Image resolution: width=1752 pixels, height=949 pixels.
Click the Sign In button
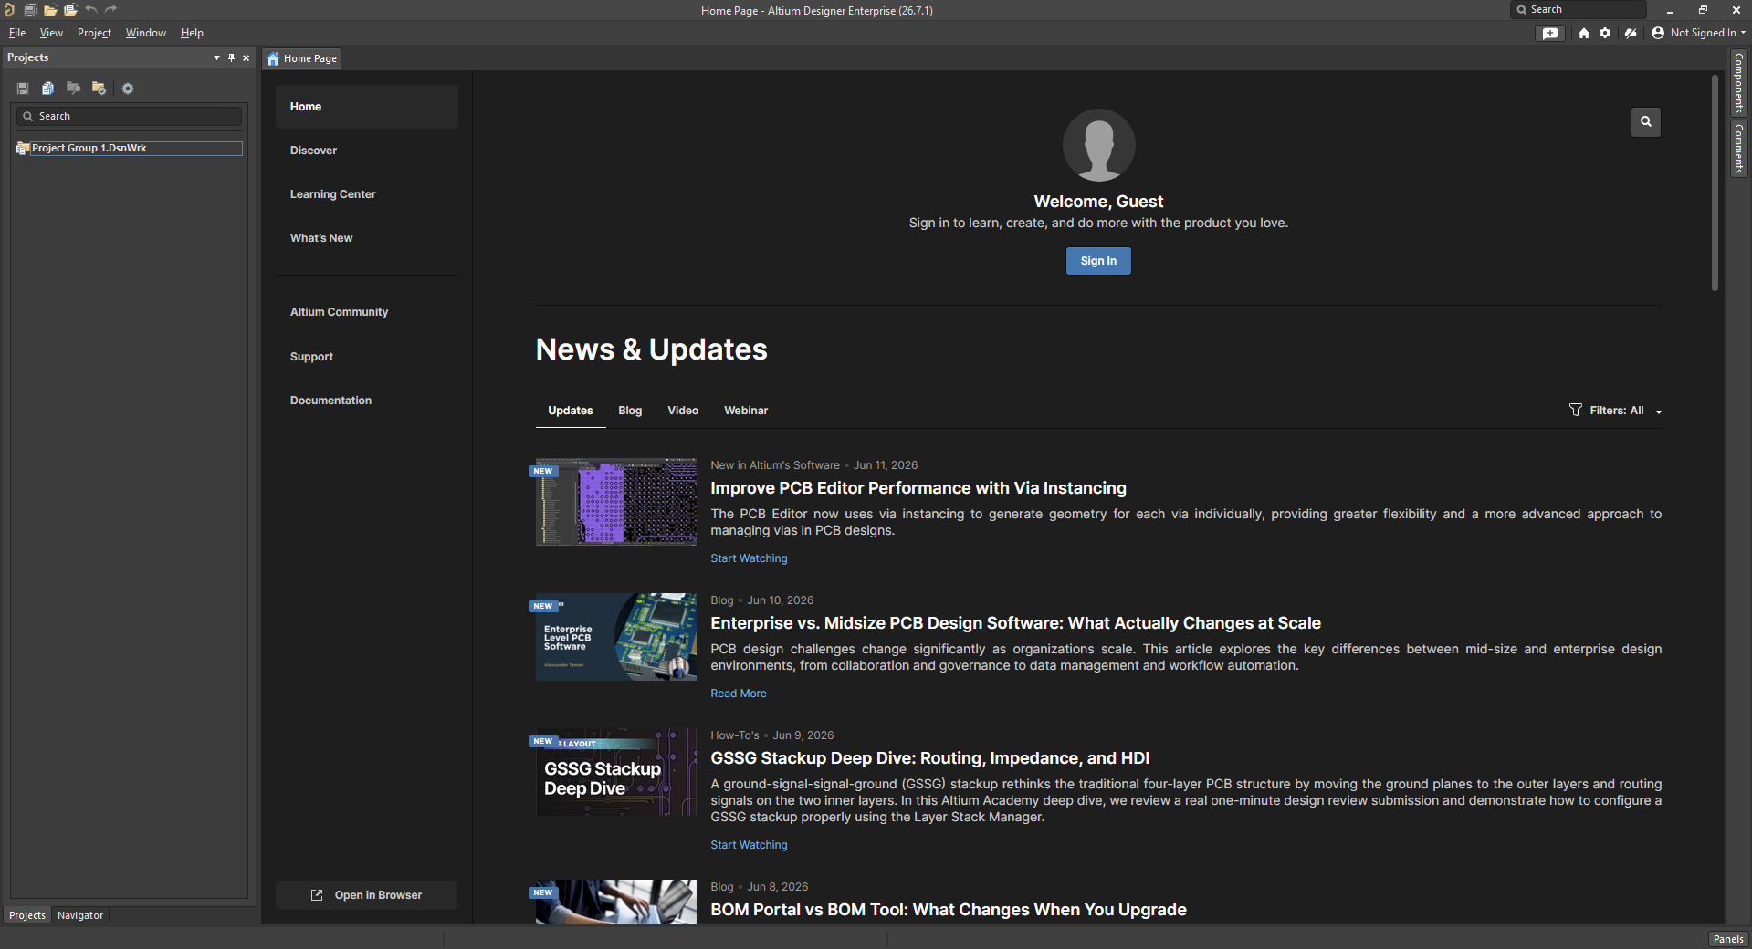(x=1098, y=261)
